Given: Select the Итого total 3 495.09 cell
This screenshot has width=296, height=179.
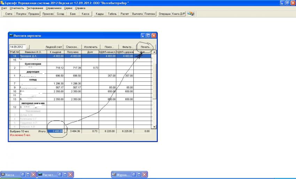Looking at the screenshot, I should click(55, 131).
